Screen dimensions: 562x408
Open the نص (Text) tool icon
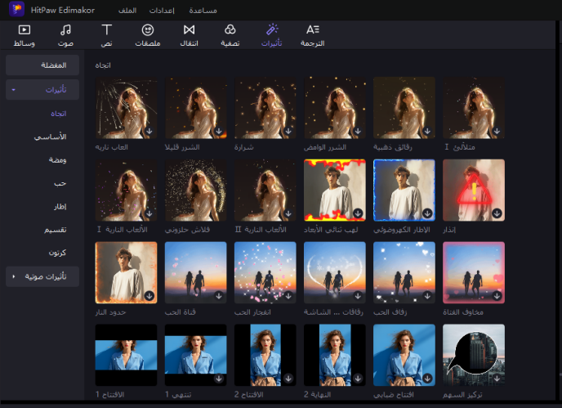coord(106,30)
